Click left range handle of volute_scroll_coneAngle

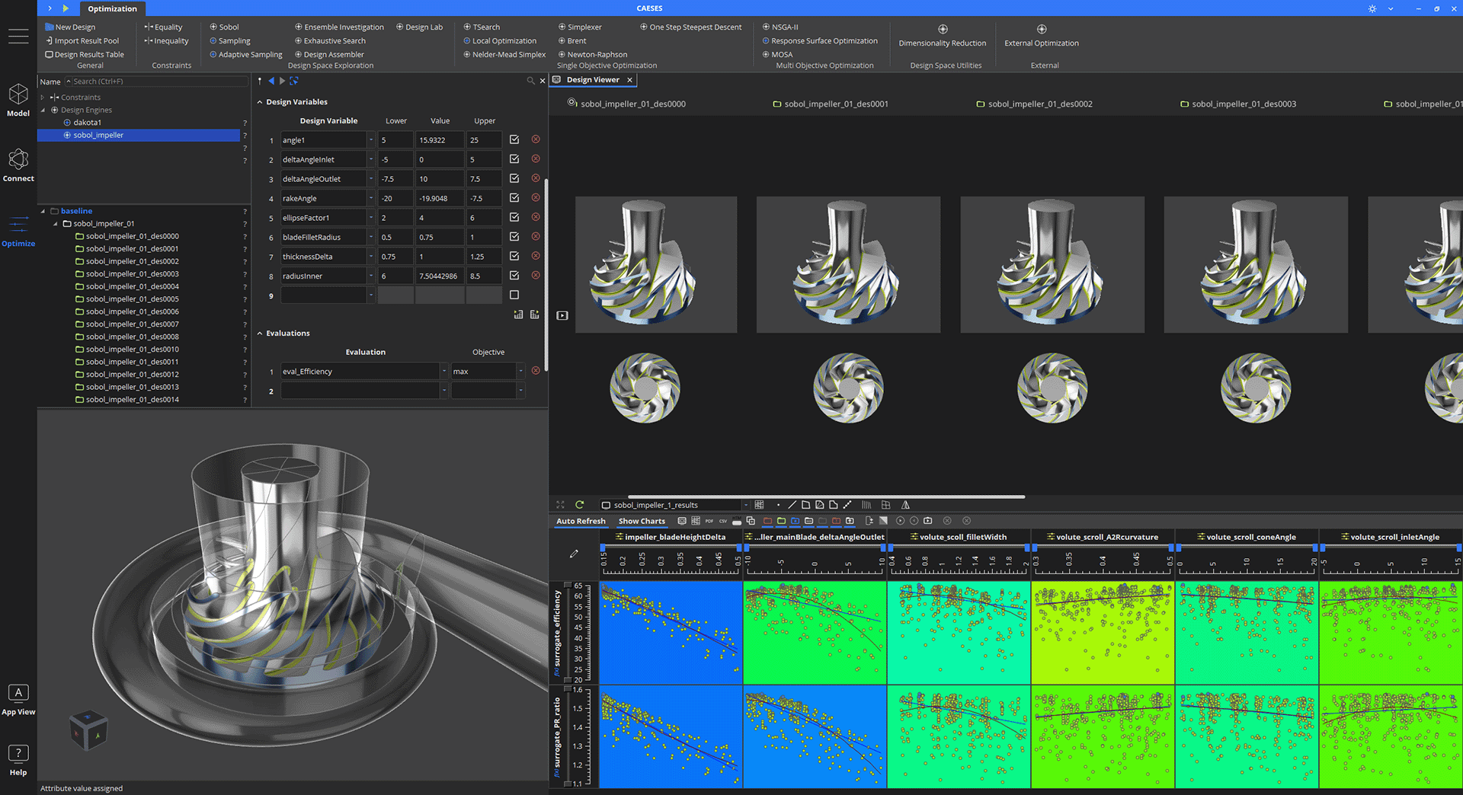point(1179,548)
